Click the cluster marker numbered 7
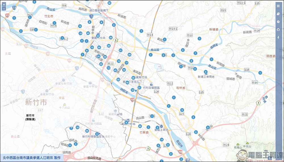This screenshot has height=162, width=284. (x=195, y=53)
